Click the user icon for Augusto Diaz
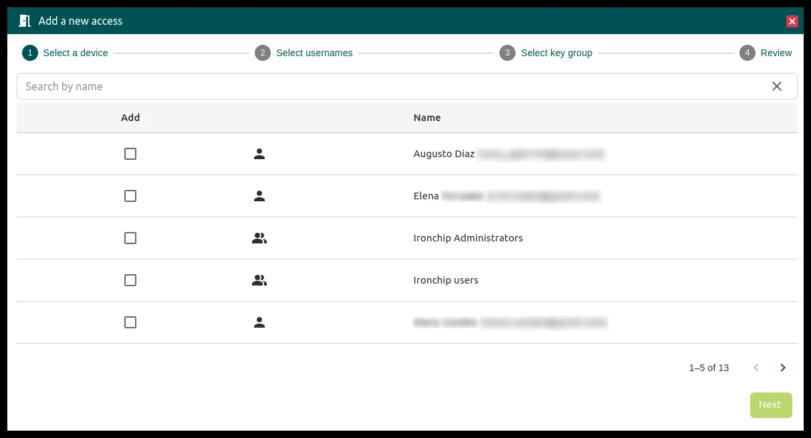The height and width of the screenshot is (438, 811). click(259, 154)
